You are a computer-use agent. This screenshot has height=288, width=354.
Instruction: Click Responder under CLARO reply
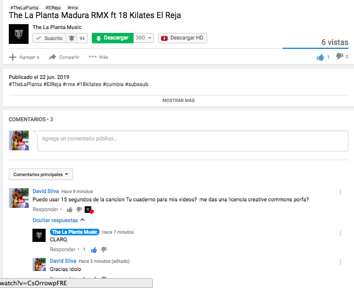pos(63,250)
